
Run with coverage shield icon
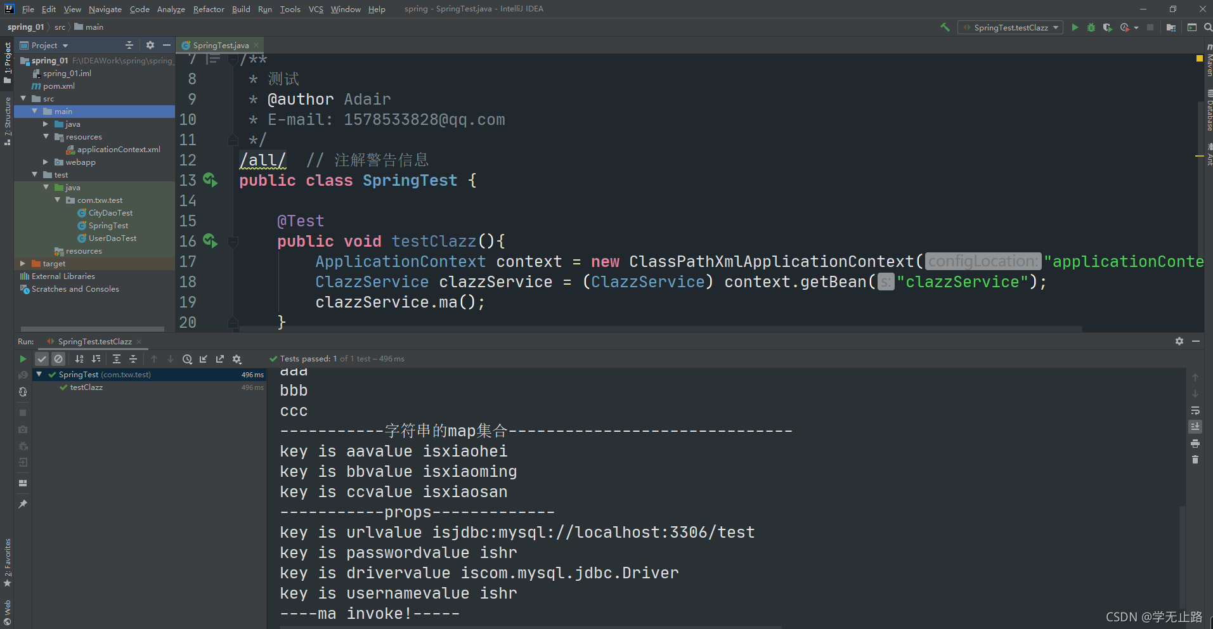(x=1107, y=27)
